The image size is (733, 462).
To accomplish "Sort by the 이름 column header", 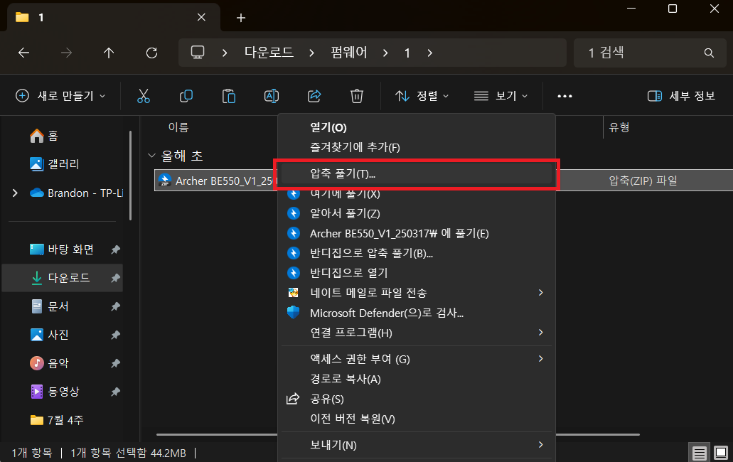I will (x=178, y=127).
